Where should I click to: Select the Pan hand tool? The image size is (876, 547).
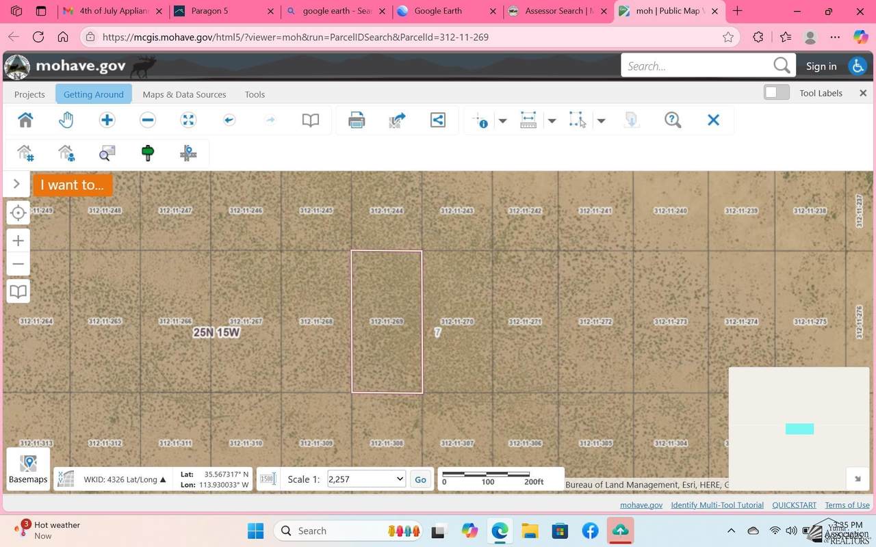coord(66,120)
